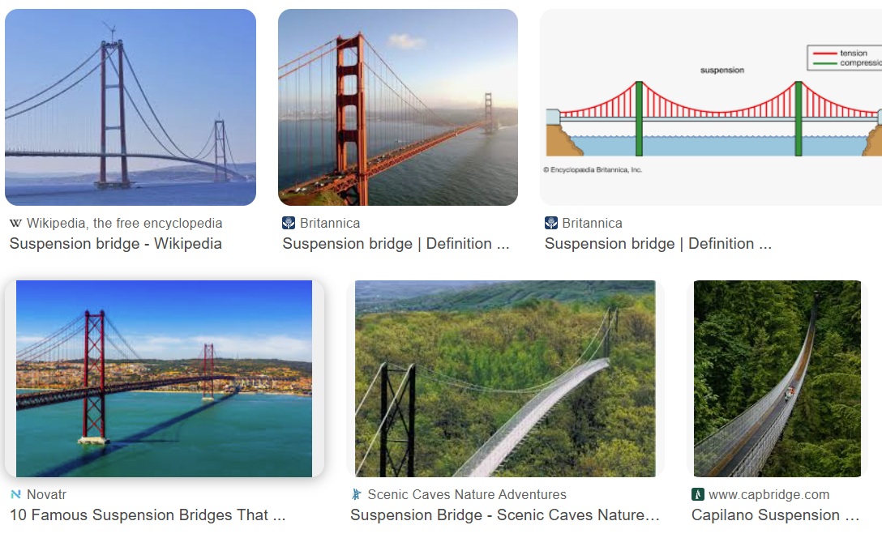
Task: Open the Scenic Caves forest footbridge image
Action: (505, 378)
